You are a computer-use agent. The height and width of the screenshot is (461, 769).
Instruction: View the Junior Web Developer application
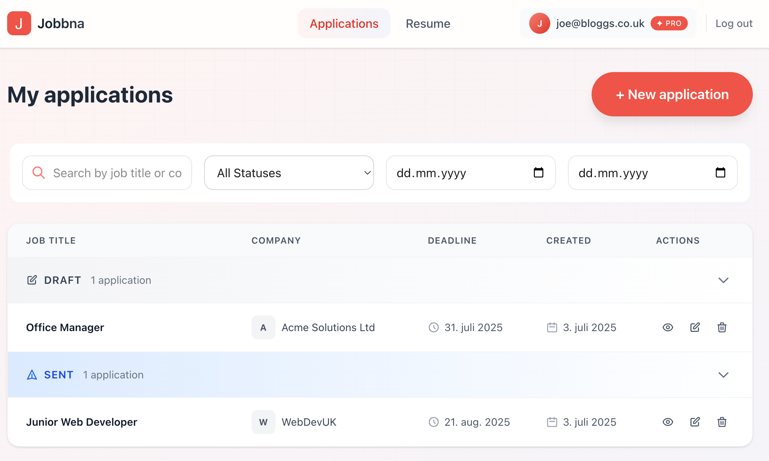(668, 422)
